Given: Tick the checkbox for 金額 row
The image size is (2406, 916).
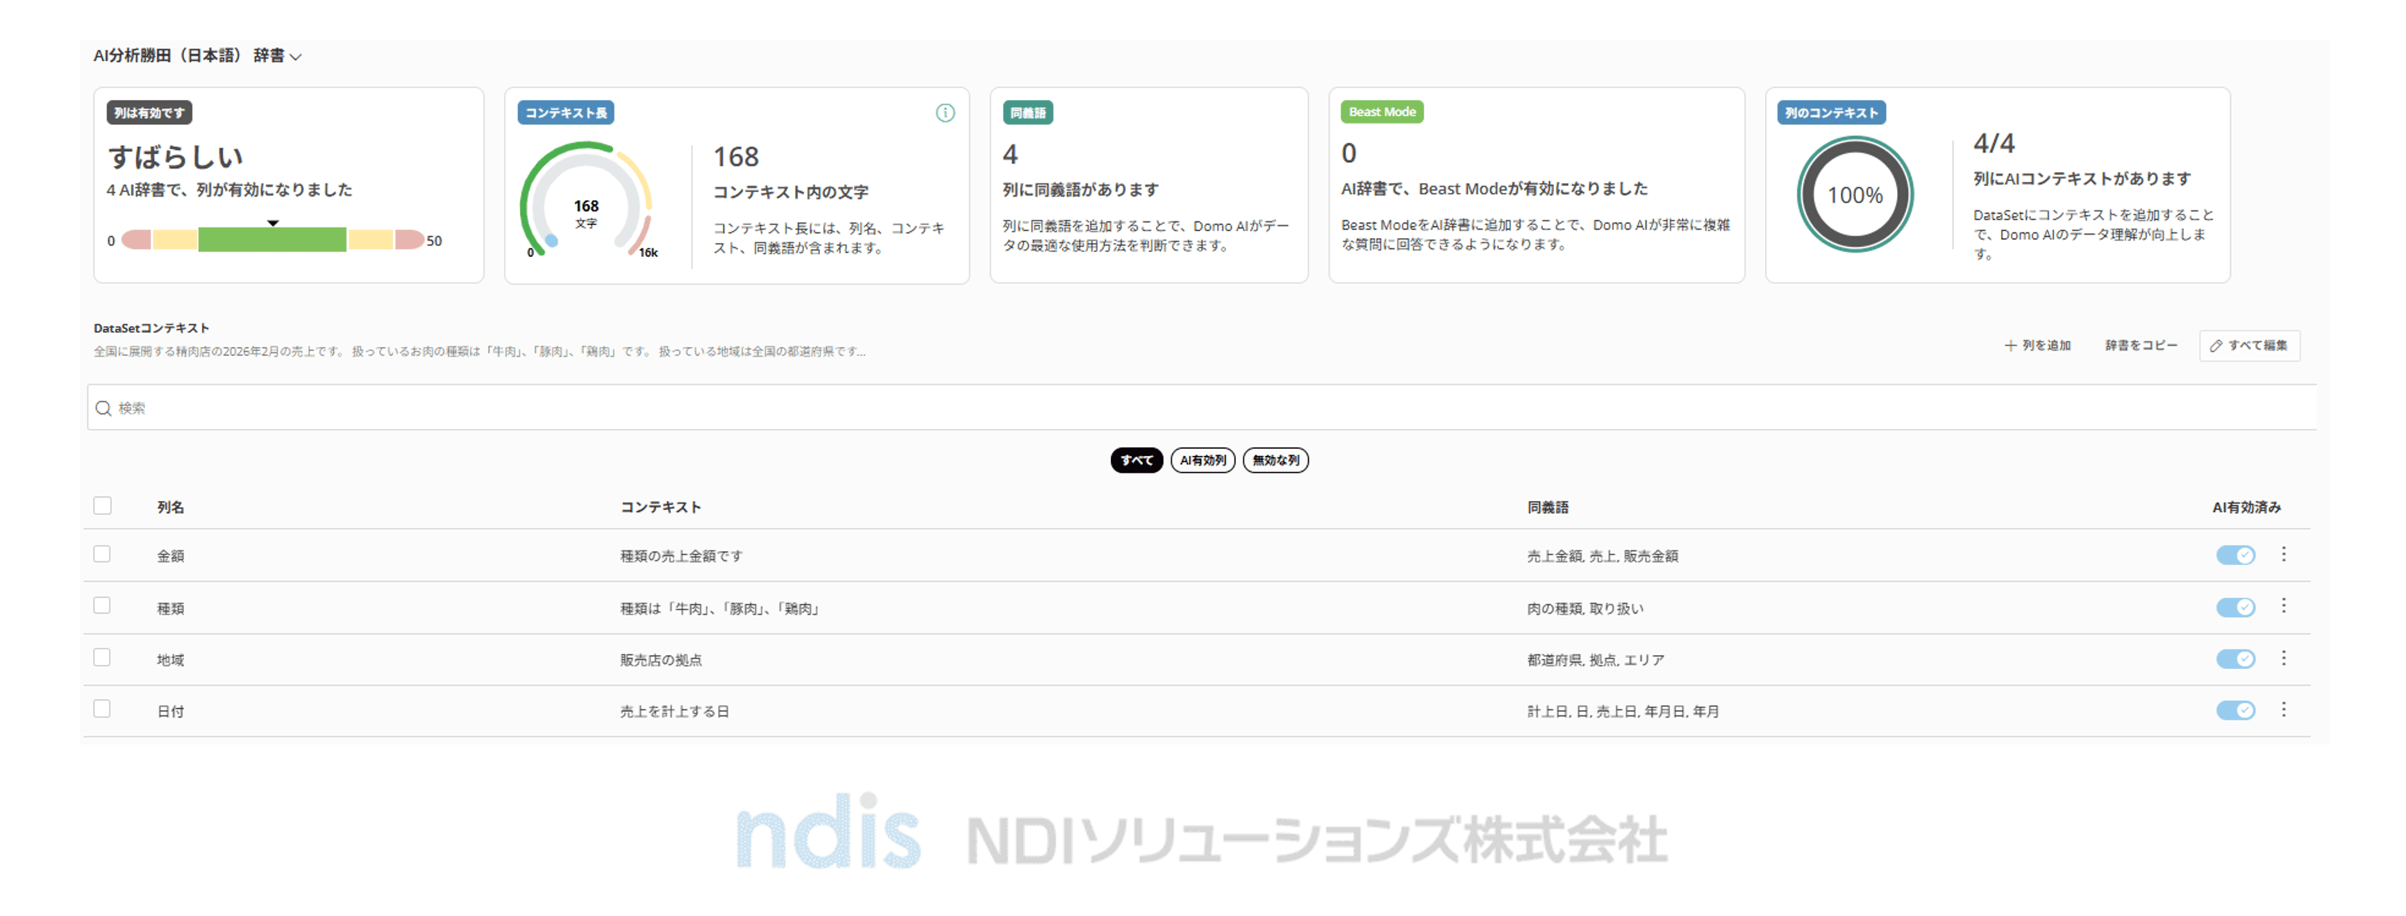Looking at the screenshot, I should [x=103, y=554].
